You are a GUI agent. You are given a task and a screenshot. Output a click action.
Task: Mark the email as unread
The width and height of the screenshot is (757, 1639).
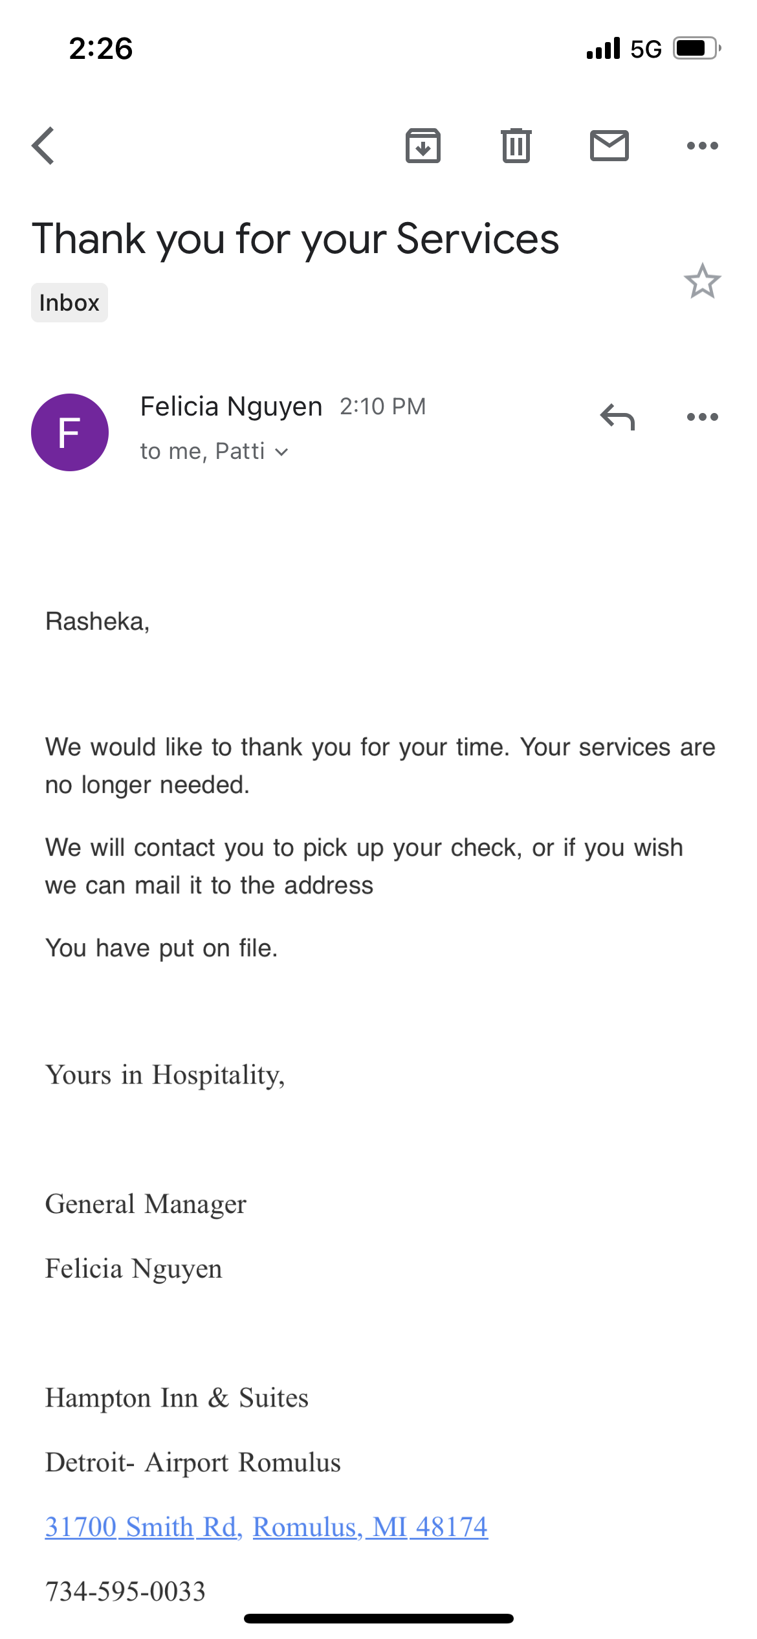pos(609,145)
